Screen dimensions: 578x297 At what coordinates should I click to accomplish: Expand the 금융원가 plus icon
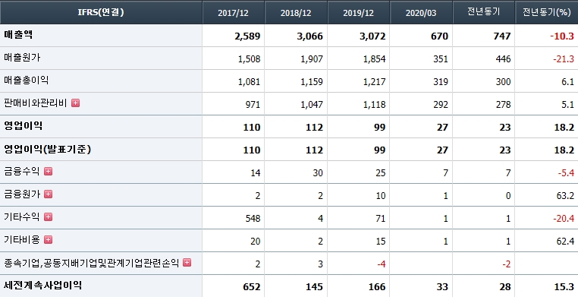(48, 194)
